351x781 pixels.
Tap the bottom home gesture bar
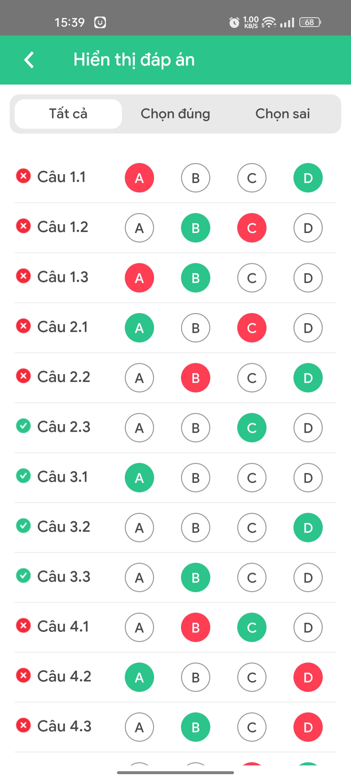(175, 773)
